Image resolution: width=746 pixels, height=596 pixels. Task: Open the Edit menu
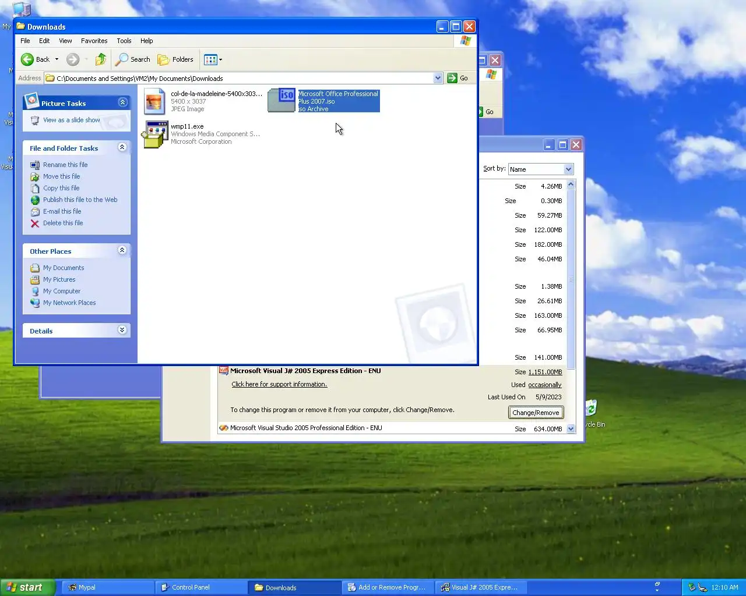coord(44,41)
